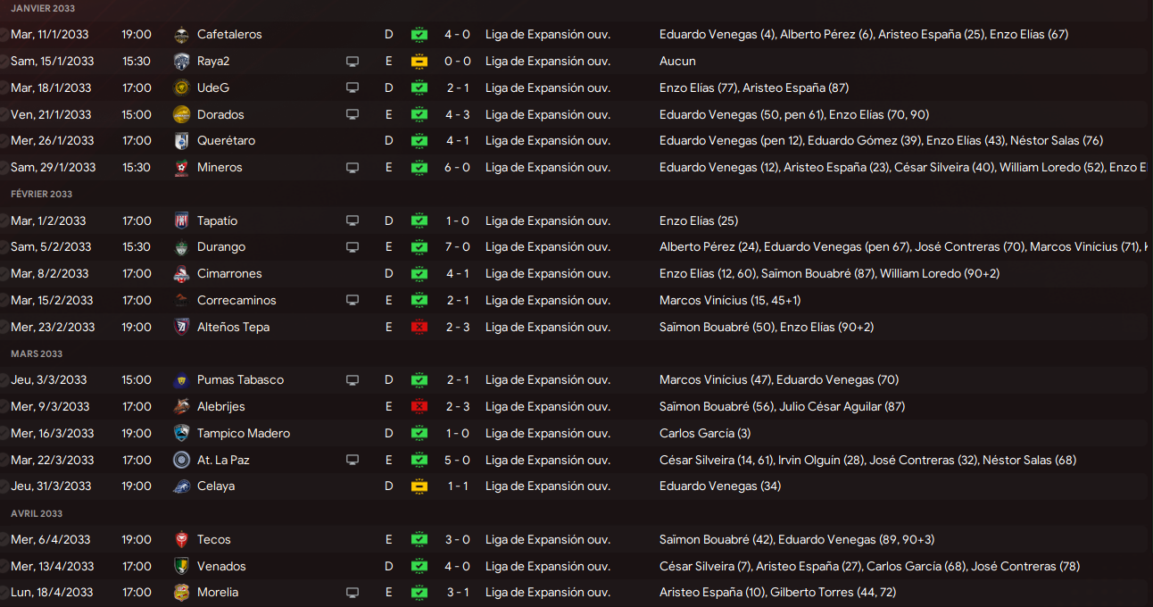Image resolution: width=1153 pixels, height=607 pixels.
Task: Click the Cafetaleros club badge
Action: pos(181,35)
